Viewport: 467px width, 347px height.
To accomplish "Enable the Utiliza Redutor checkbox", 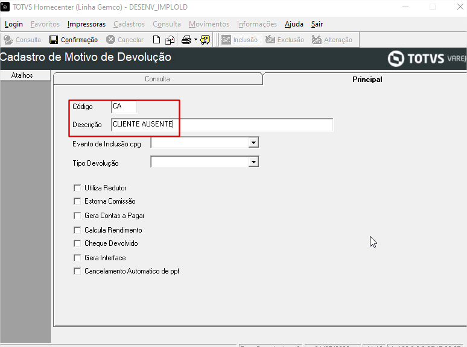I will 77,188.
